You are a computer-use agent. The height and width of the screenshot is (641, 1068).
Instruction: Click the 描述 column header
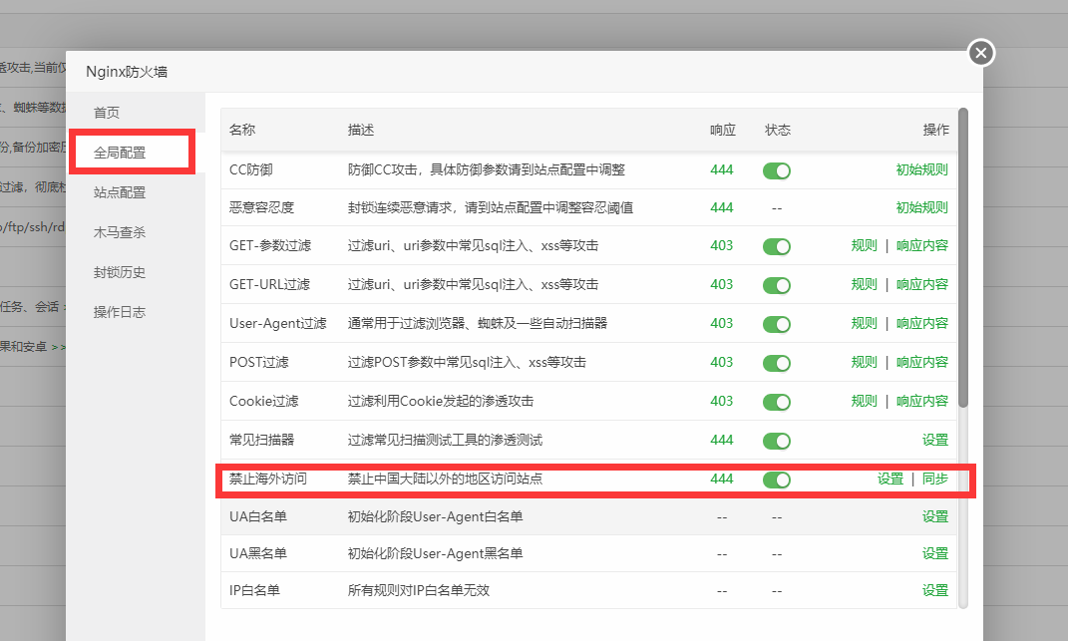click(x=361, y=131)
